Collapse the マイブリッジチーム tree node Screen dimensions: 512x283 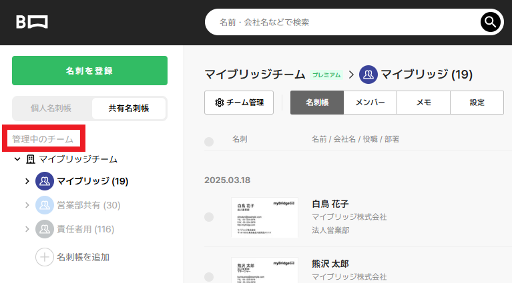[x=17, y=159]
